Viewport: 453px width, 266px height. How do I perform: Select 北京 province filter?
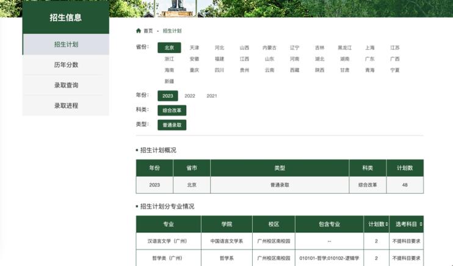[x=169, y=48]
